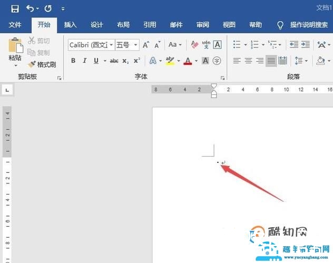The width and height of the screenshot is (333, 263).
Task: Toggle character shading gray A icon
Action: 205,61
